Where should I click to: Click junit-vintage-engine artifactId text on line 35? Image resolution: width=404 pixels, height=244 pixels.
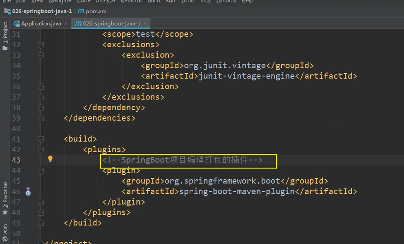247,76
